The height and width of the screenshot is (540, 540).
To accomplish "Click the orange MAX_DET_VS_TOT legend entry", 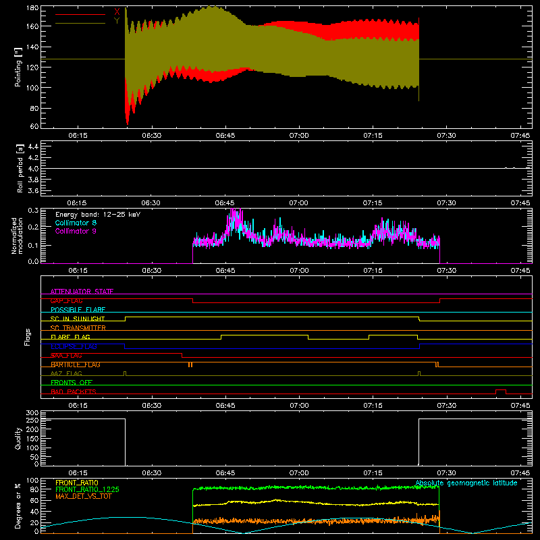I will [x=84, y=496].
